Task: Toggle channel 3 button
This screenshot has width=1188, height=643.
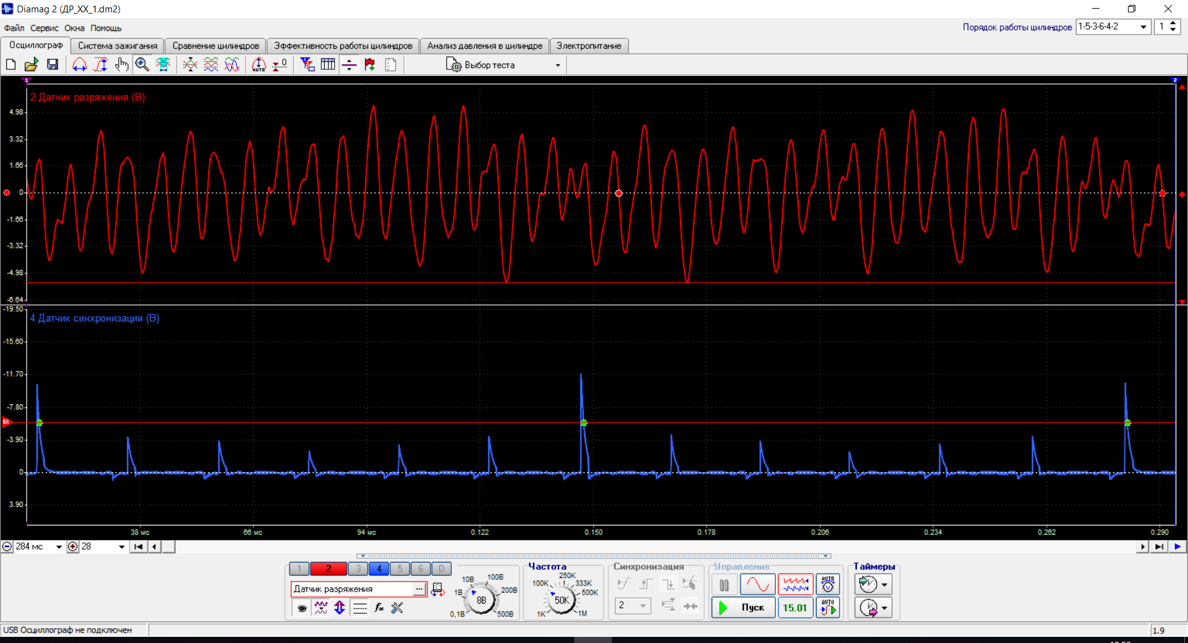Action: 358,569
